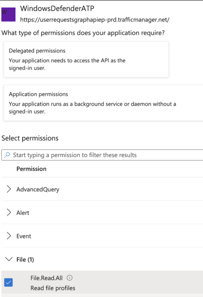Uncheck the File.Read.All checkbox
Viewport: 203px width, 297px height.
coord(8,282)
